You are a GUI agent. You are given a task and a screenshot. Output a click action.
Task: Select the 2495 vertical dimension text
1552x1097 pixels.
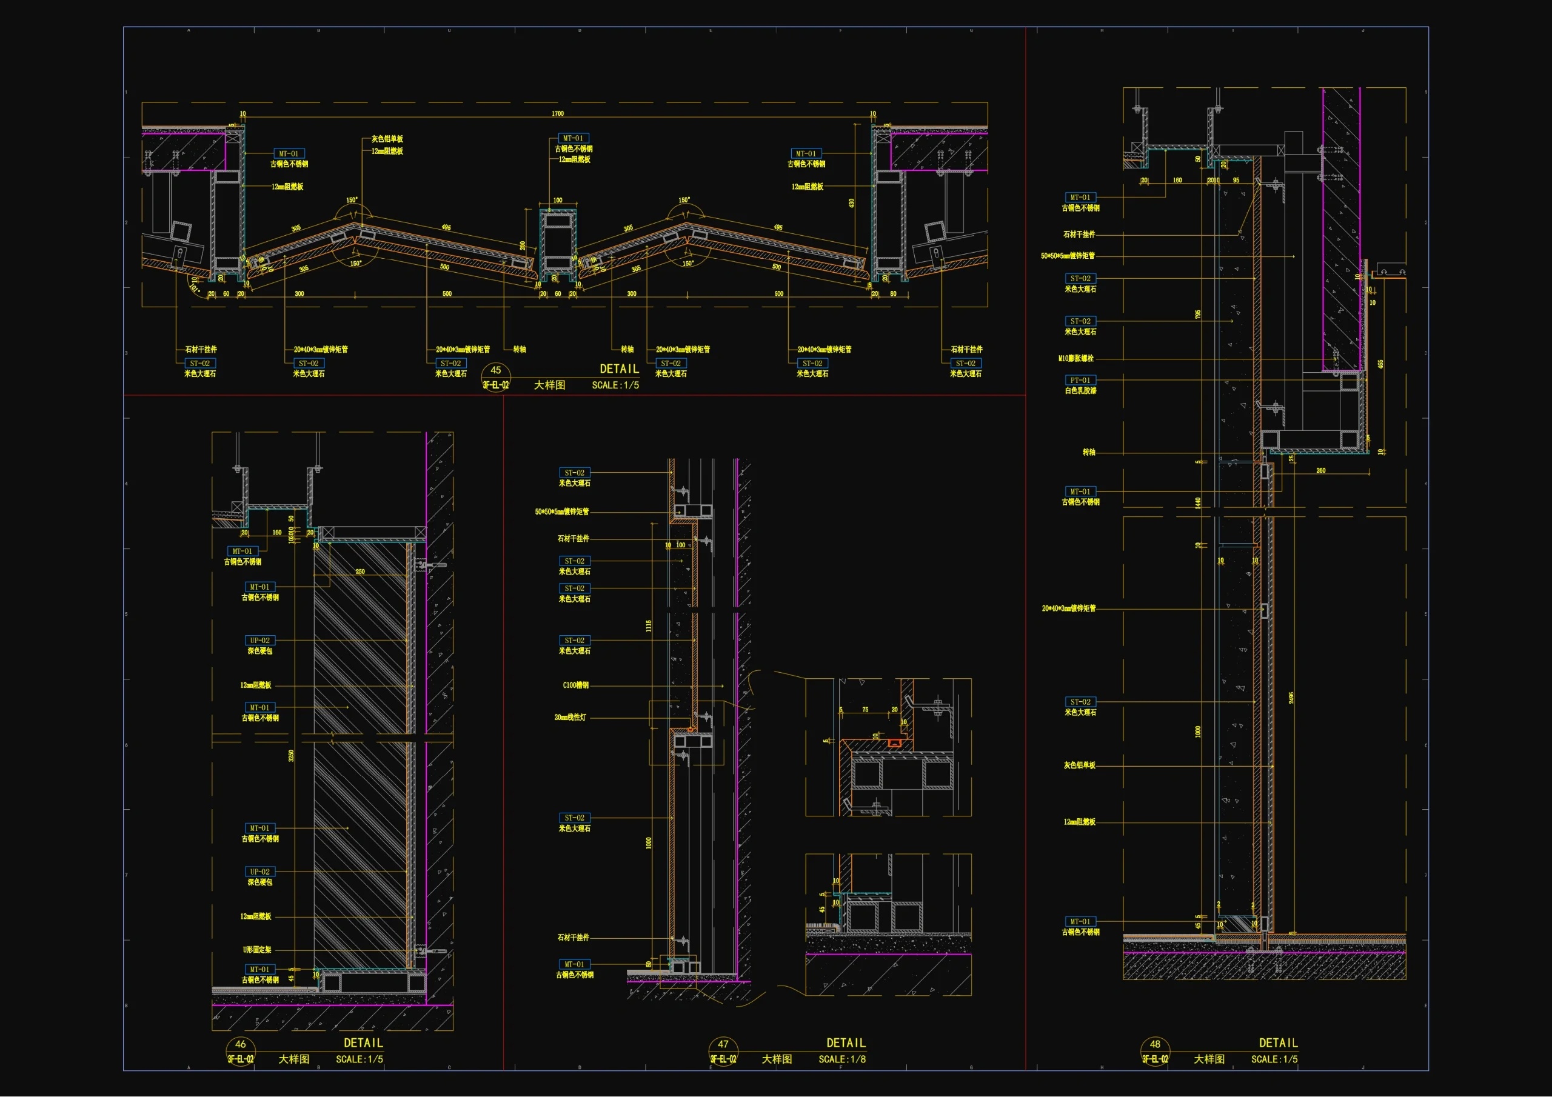click(x=1291, y=698)
